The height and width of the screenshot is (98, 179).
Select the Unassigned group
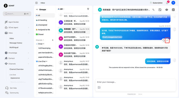pos(45,25)
